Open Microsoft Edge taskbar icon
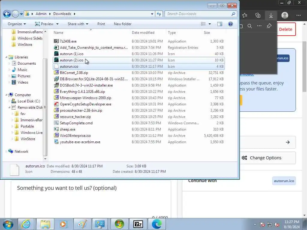 156,224
